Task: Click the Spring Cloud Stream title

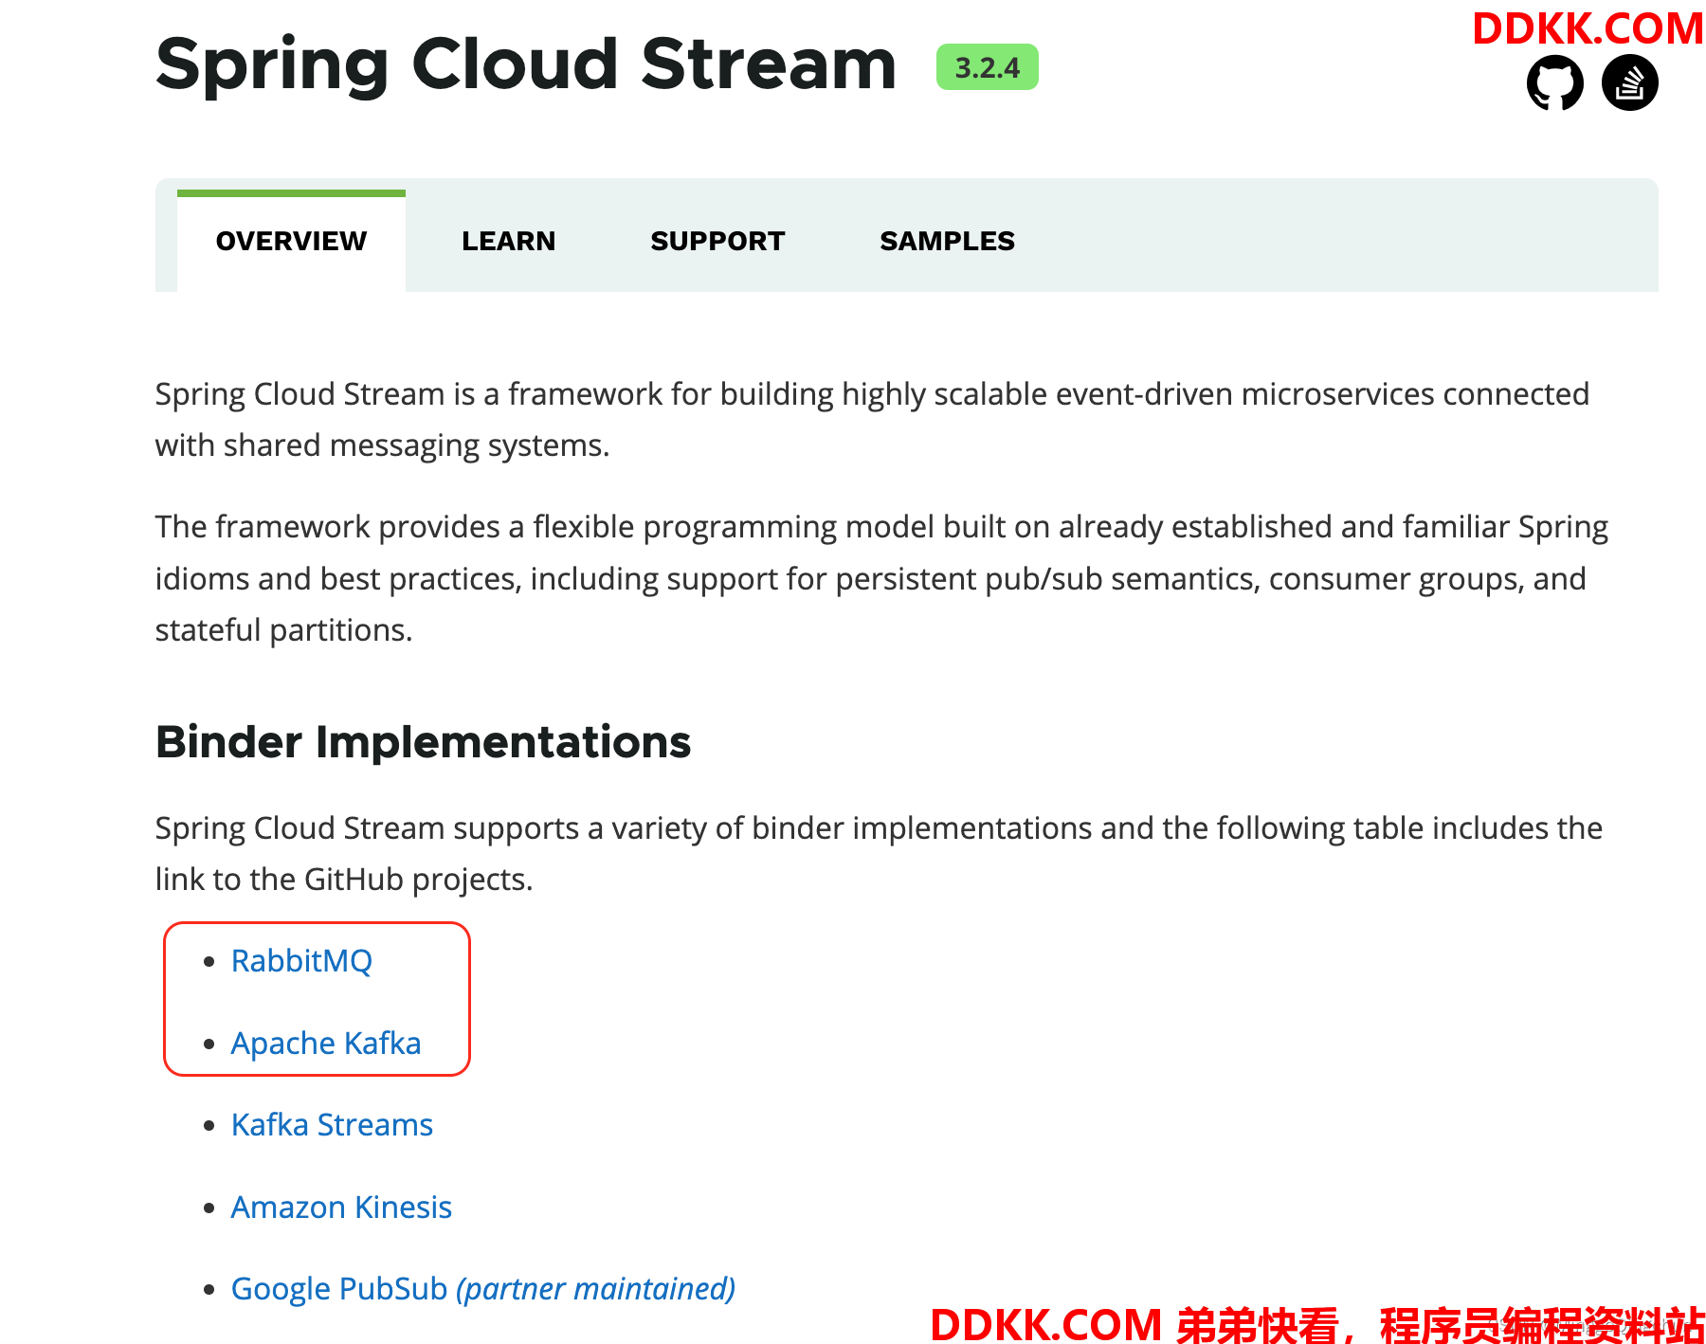Action: click(526, 65)
